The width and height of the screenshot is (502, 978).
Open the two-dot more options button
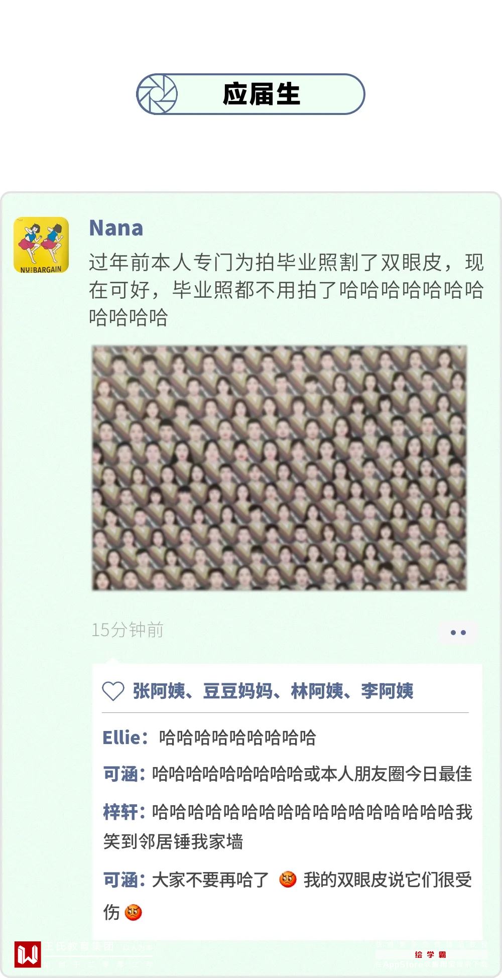pos(458,633)
